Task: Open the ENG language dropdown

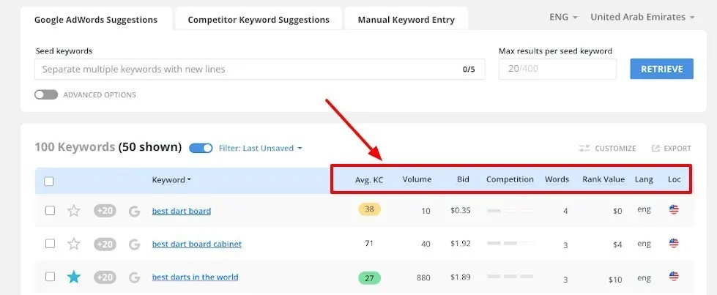Action: click(x=563, y=17)
